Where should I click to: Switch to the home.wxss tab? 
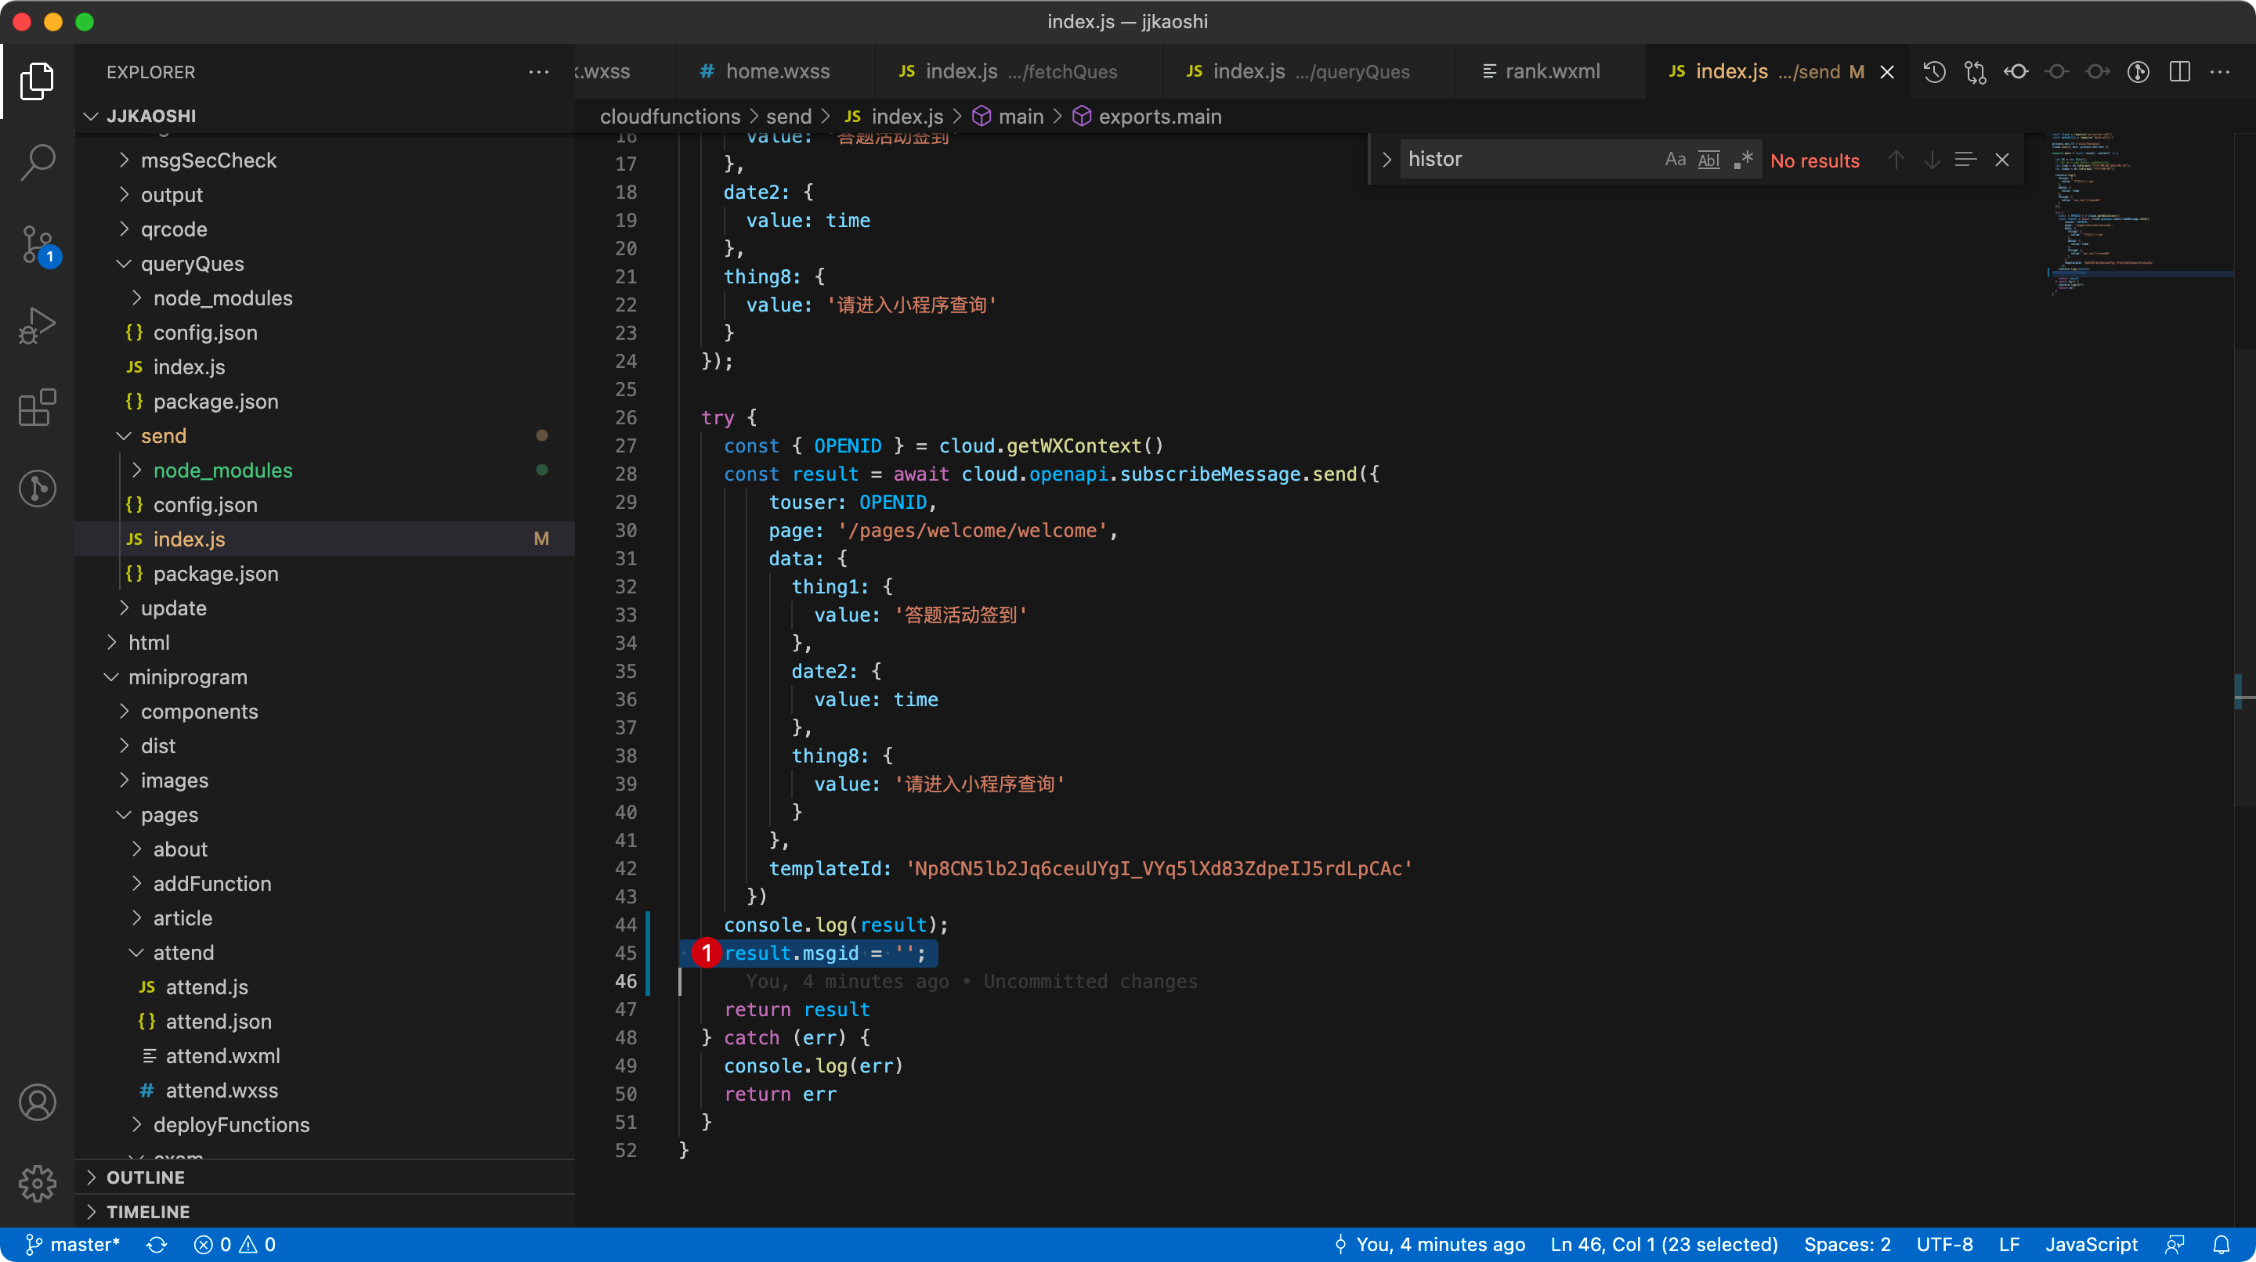coord(776,72)
